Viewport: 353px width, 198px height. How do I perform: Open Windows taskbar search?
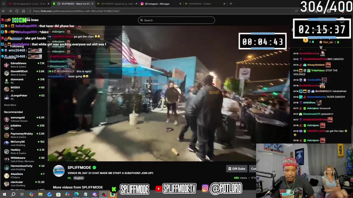coord(13,194)
